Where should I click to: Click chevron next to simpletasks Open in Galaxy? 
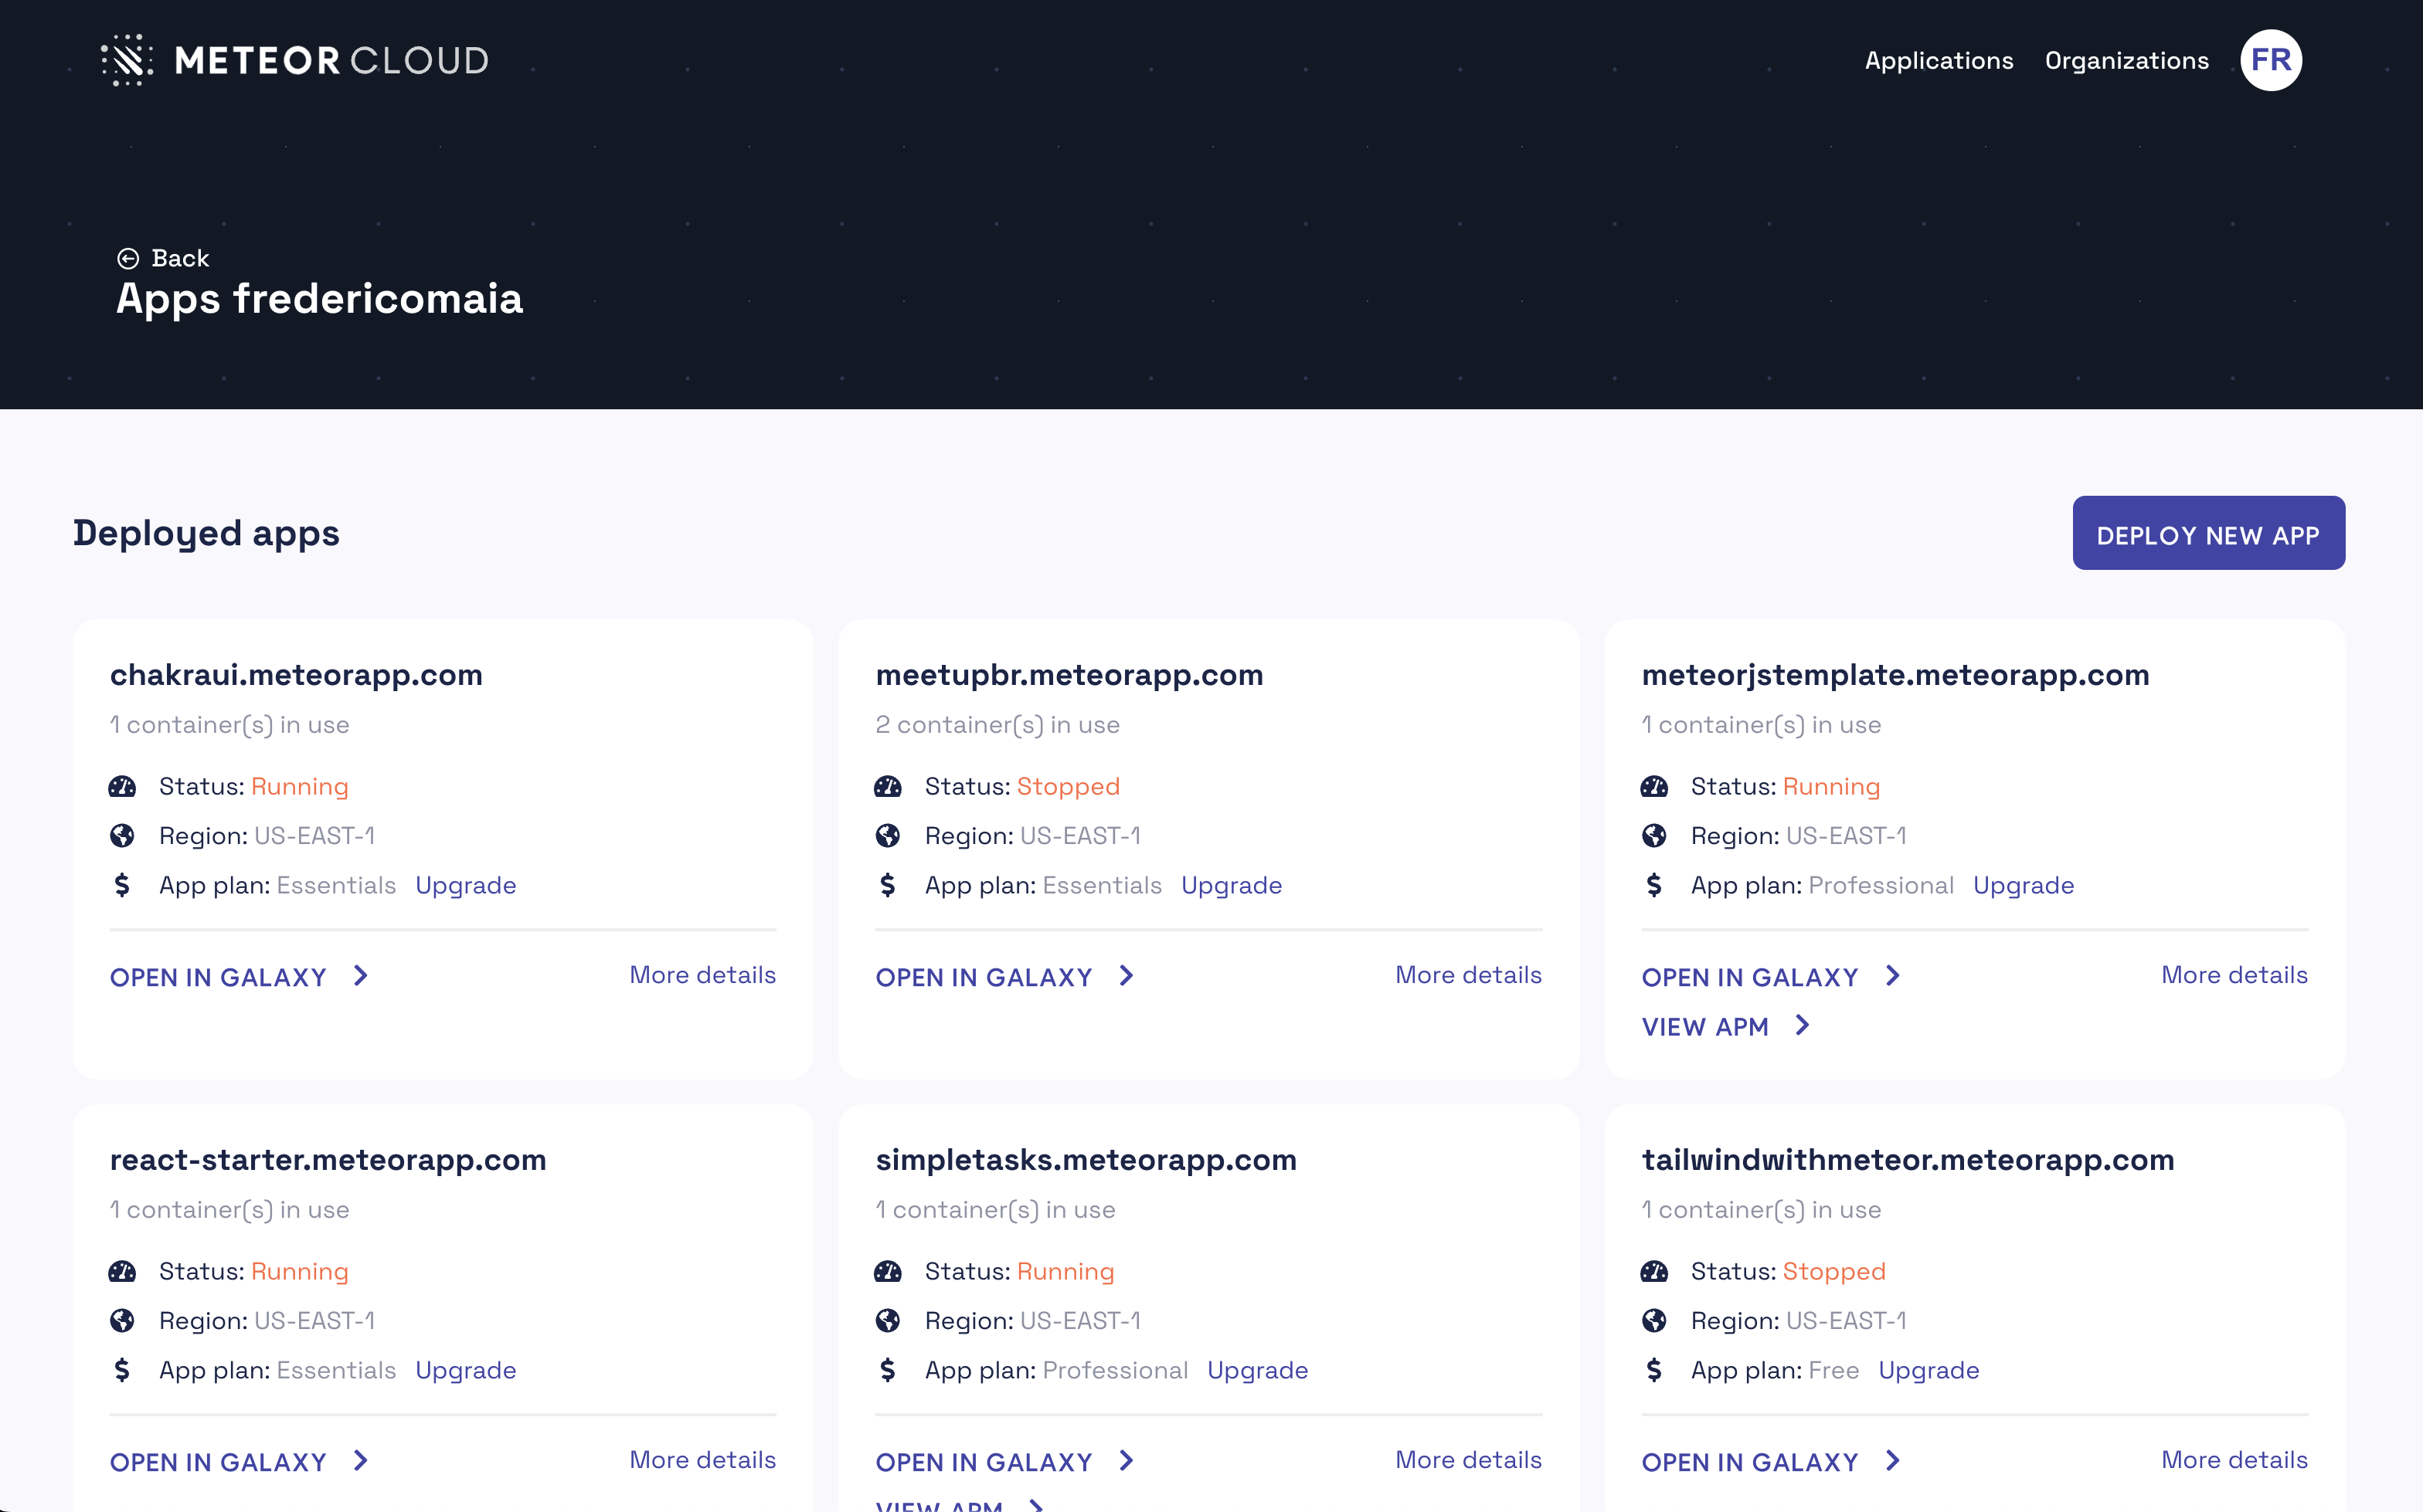point(1127,1461)
